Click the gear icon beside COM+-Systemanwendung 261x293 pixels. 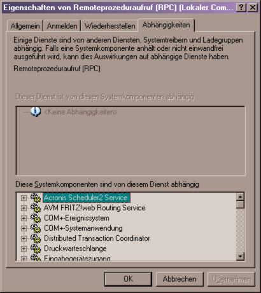coord(36,228)
